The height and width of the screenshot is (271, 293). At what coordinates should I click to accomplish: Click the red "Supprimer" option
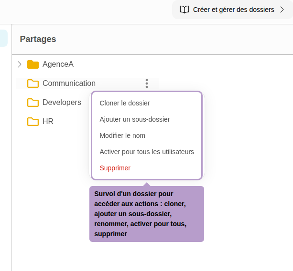[x=115, y=168]
